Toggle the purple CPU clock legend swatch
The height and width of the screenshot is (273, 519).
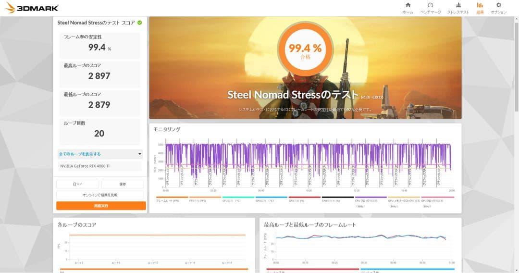click(x=371, y=197)
